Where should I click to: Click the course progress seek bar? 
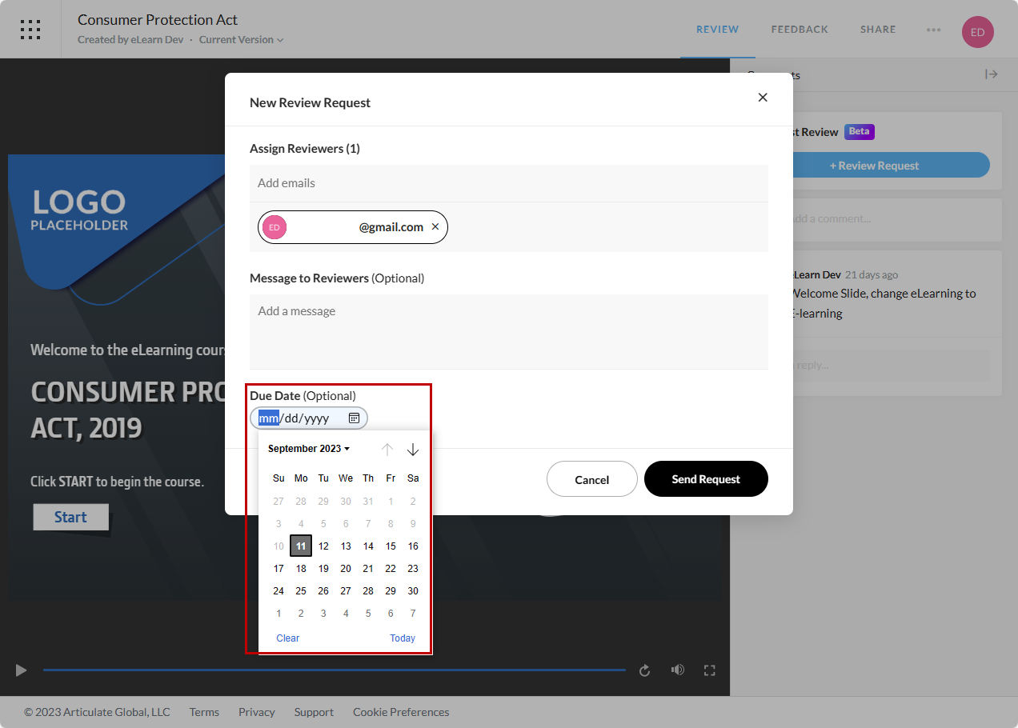click(x=335, y=670)
